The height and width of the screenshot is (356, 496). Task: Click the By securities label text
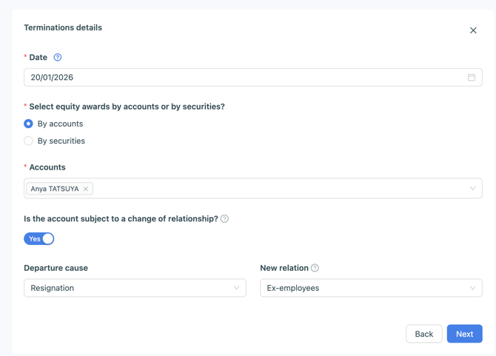[61, 141]
